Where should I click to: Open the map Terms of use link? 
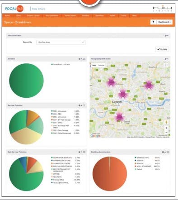(150, 137)
